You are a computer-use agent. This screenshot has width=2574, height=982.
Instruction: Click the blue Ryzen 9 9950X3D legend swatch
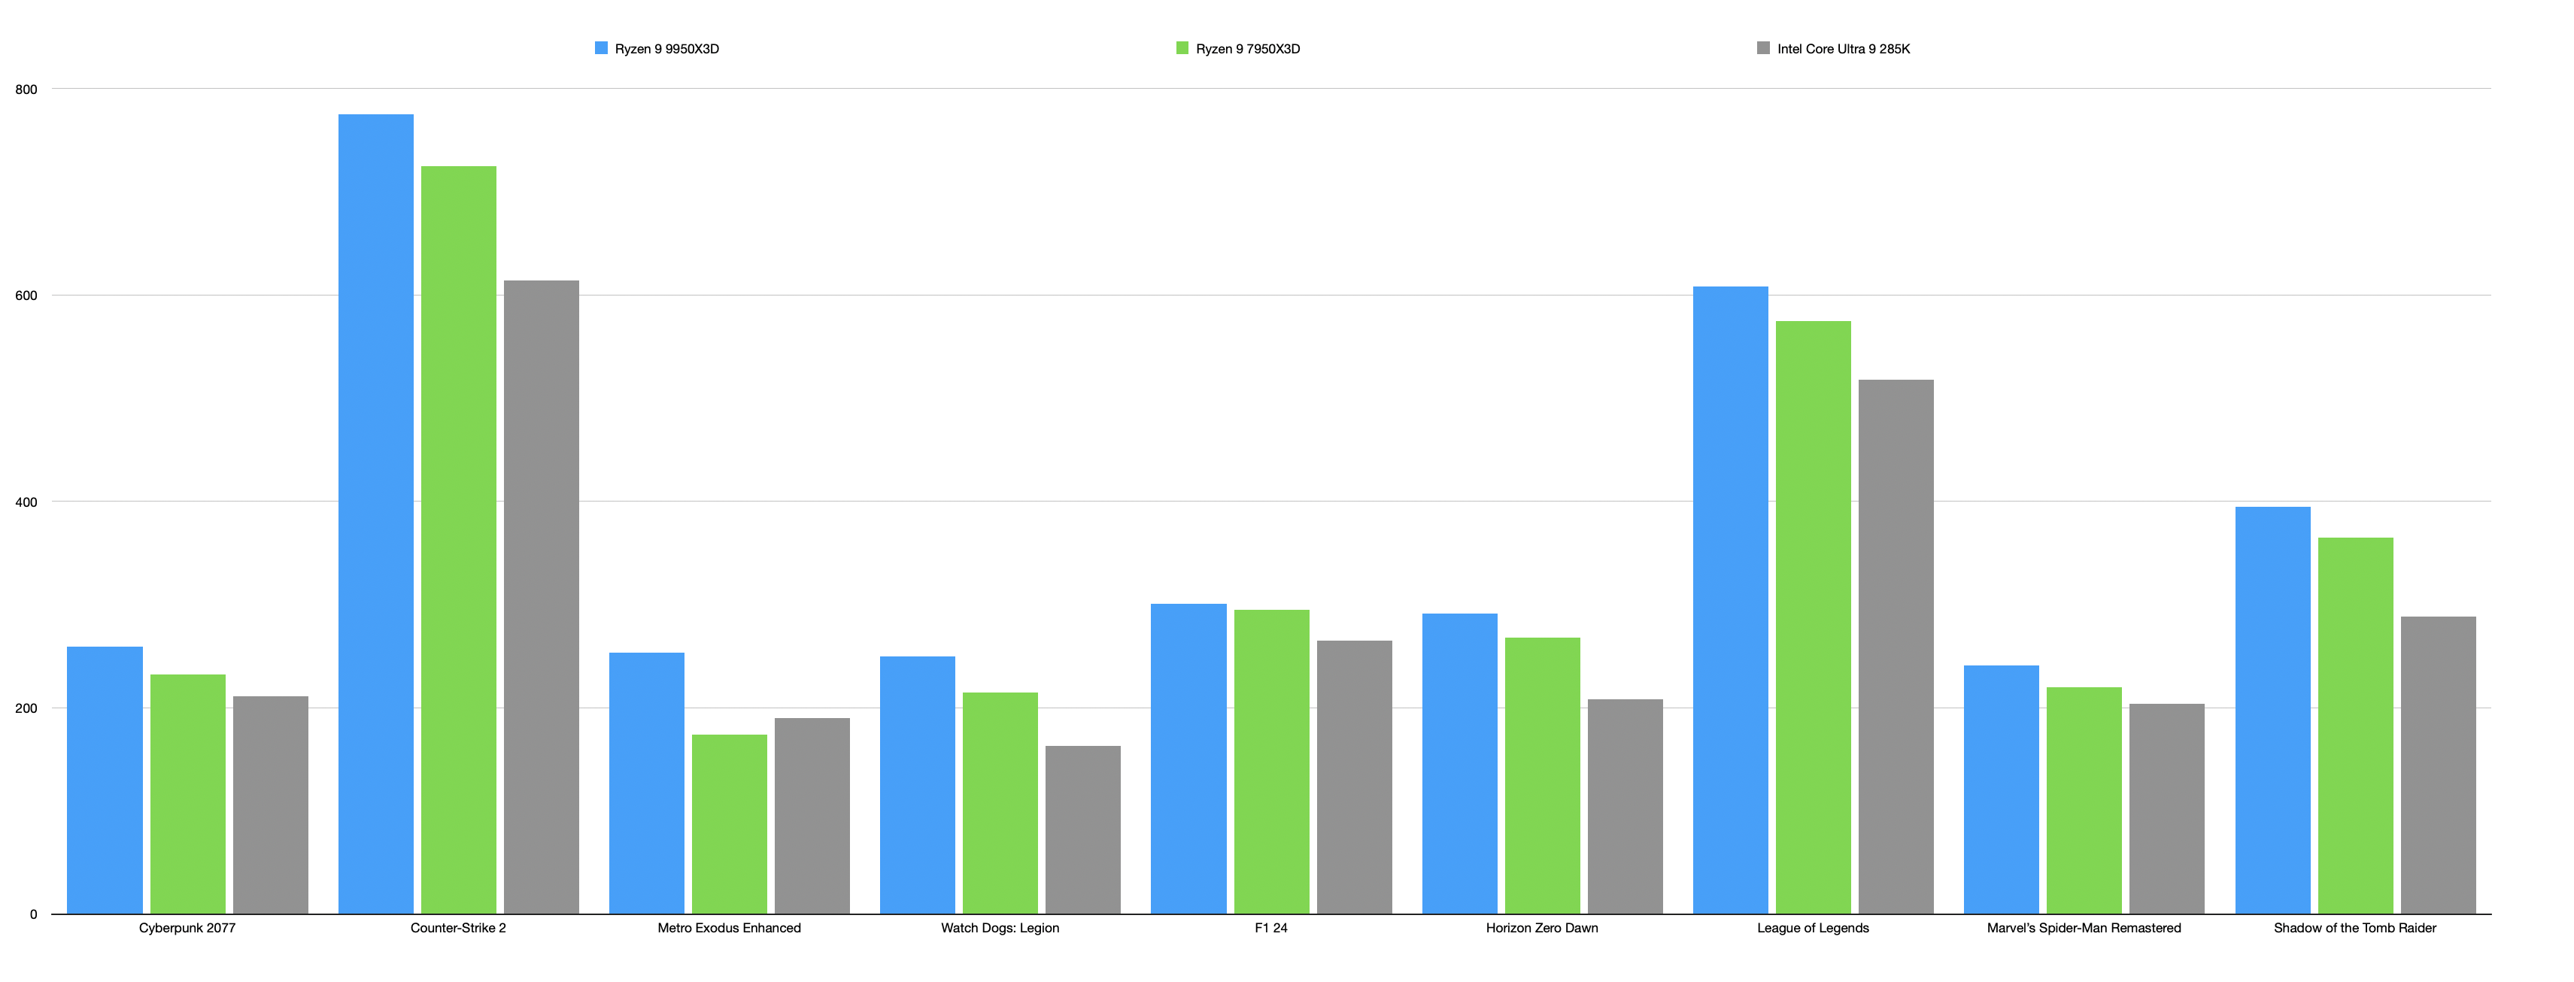[600, 48]
